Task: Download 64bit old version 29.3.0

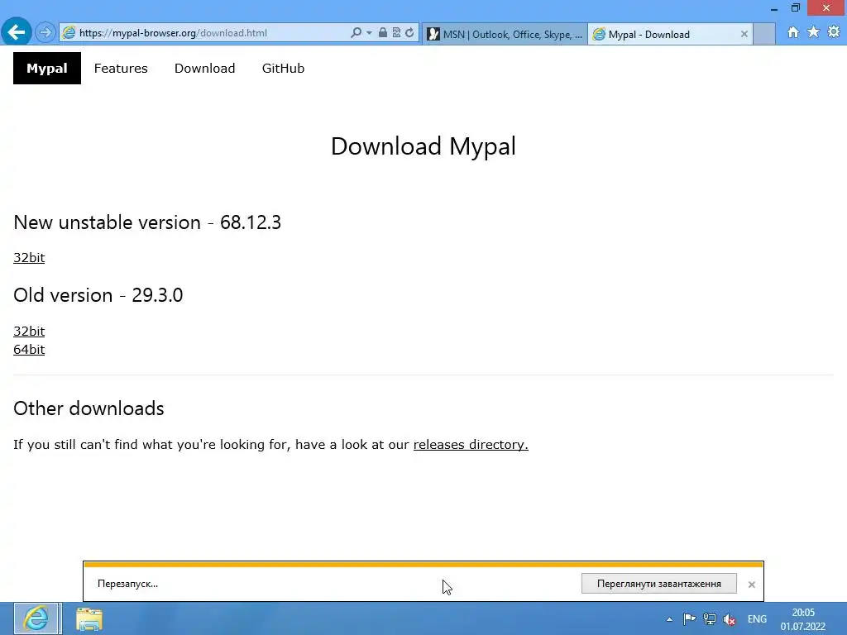Action: tap(29, 350)
